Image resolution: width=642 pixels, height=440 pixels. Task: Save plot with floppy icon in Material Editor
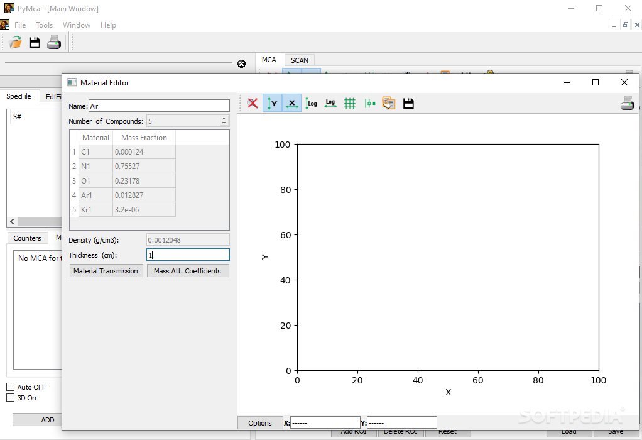point(408,103)
